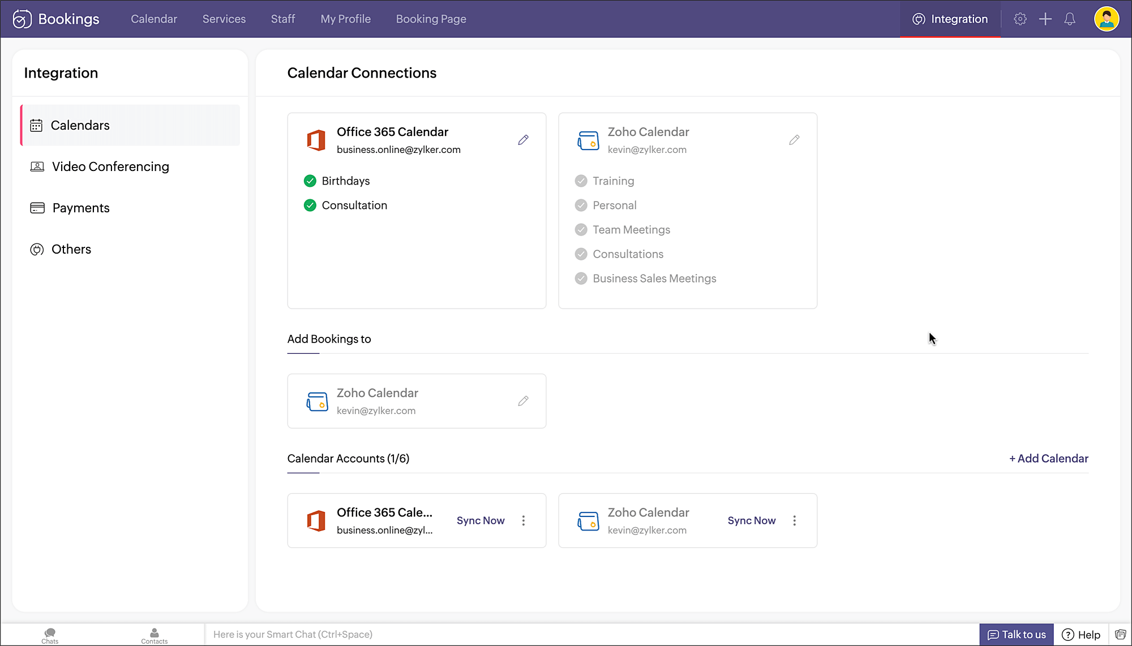
Task: Toggle the Business Sales Meetings check
Action: [x=581, y=279]
